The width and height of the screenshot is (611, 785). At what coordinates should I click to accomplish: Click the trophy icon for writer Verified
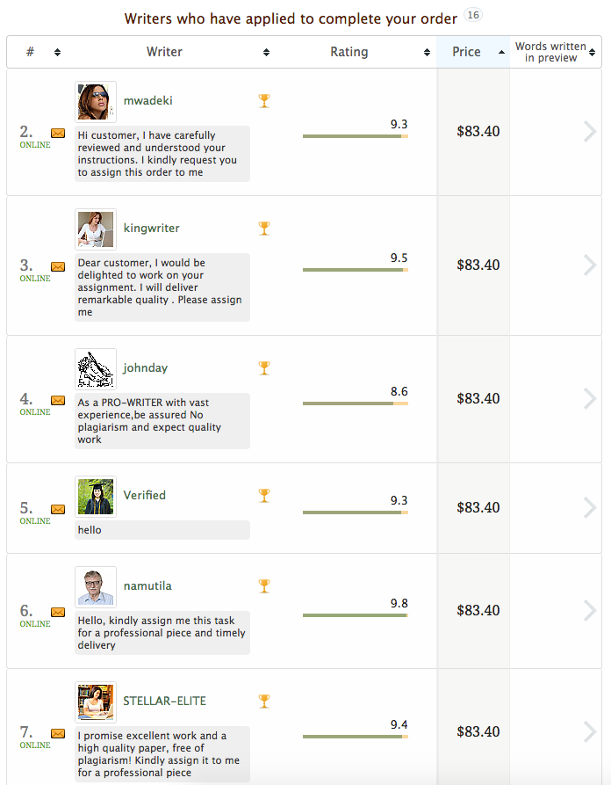coord(264,495)
